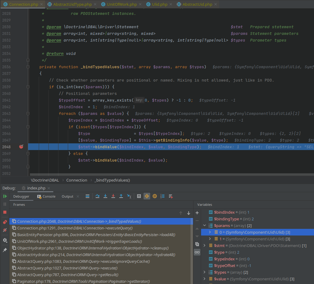
Task: Click the sort values list icon
Action: click(x=162, y=196)
